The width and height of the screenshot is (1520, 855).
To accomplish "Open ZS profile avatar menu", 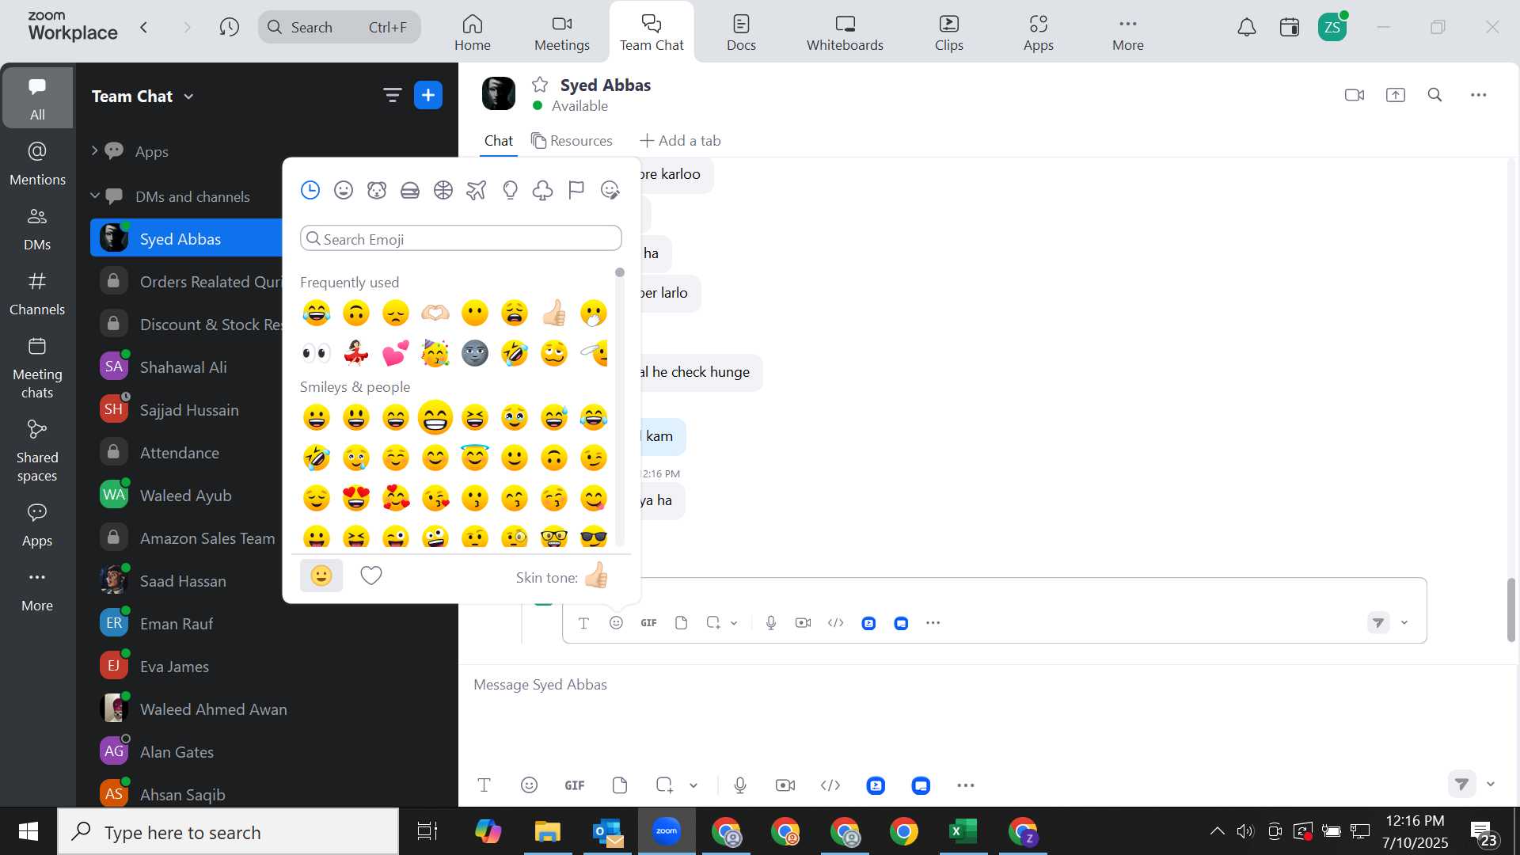I will 1332,28.
